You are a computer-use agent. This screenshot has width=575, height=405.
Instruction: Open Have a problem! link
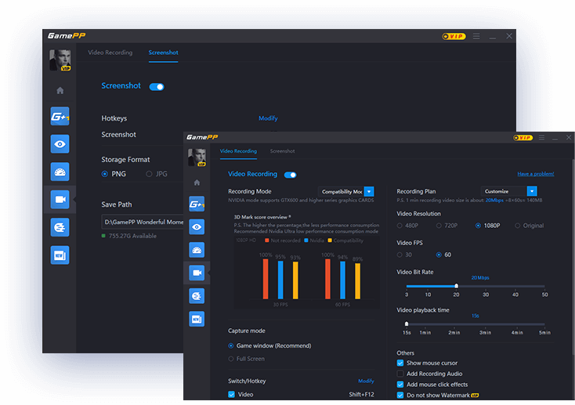pyautogui.click(x=535, y=174)
